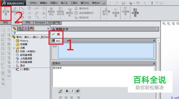Click the New document icon
The width and height of the screenshot is (179, 99).
click(109, 3)
